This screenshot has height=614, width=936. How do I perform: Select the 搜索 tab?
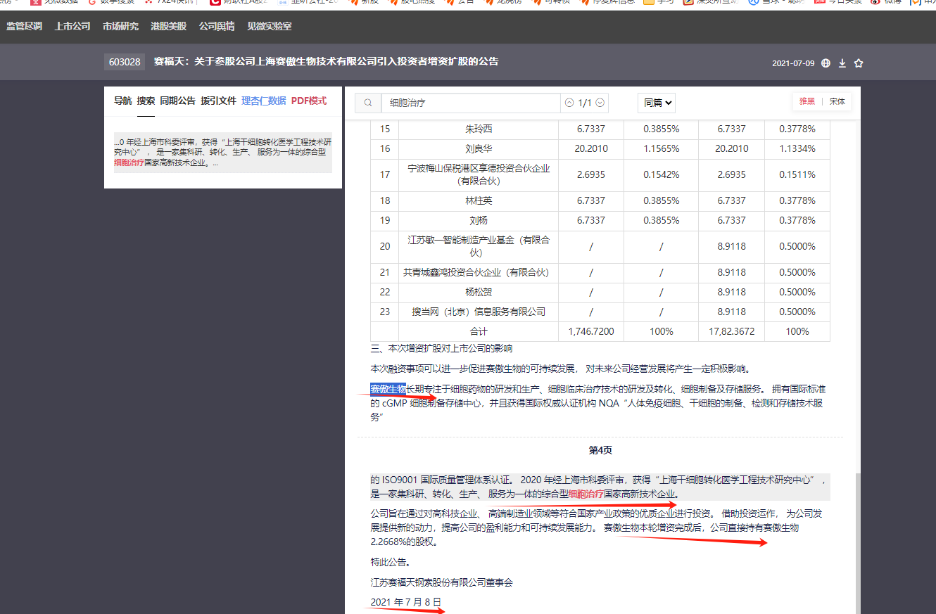tap(146, 101)
